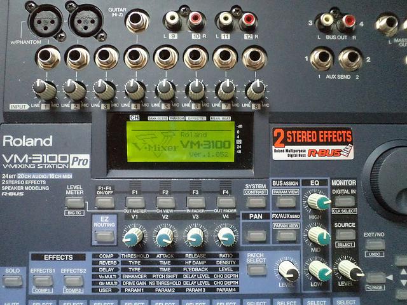Toggle the F1-F4 ON/OFF button

(x=105, y=202)
